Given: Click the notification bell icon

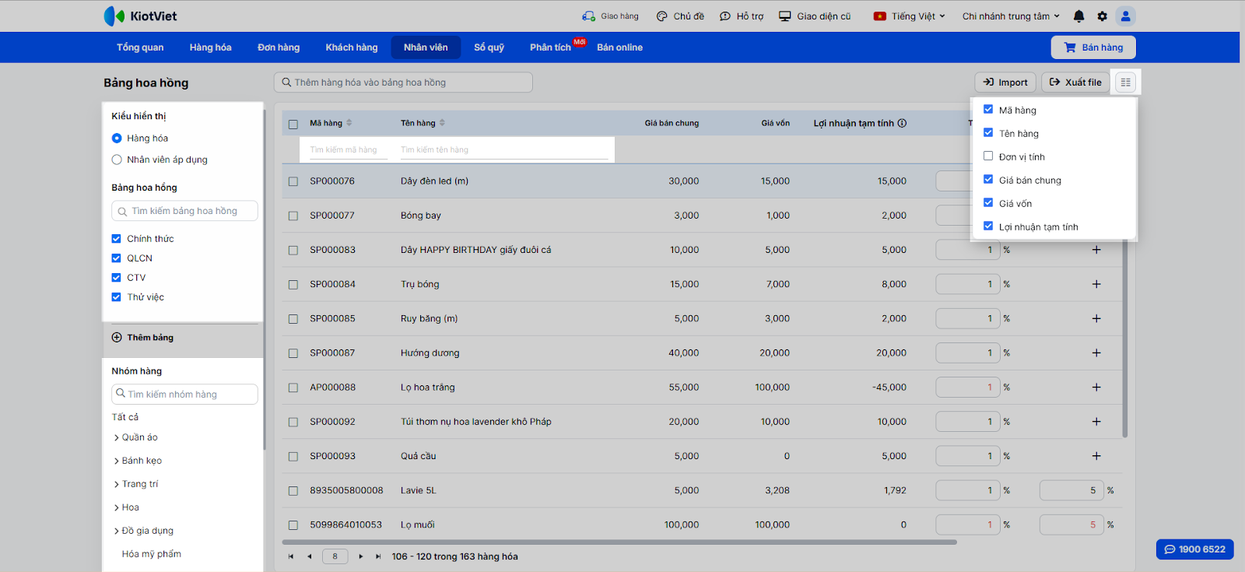Looking at the screenshot, I should (x=1078, y=16).
